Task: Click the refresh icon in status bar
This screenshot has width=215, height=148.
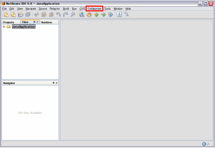Action: 204,144
